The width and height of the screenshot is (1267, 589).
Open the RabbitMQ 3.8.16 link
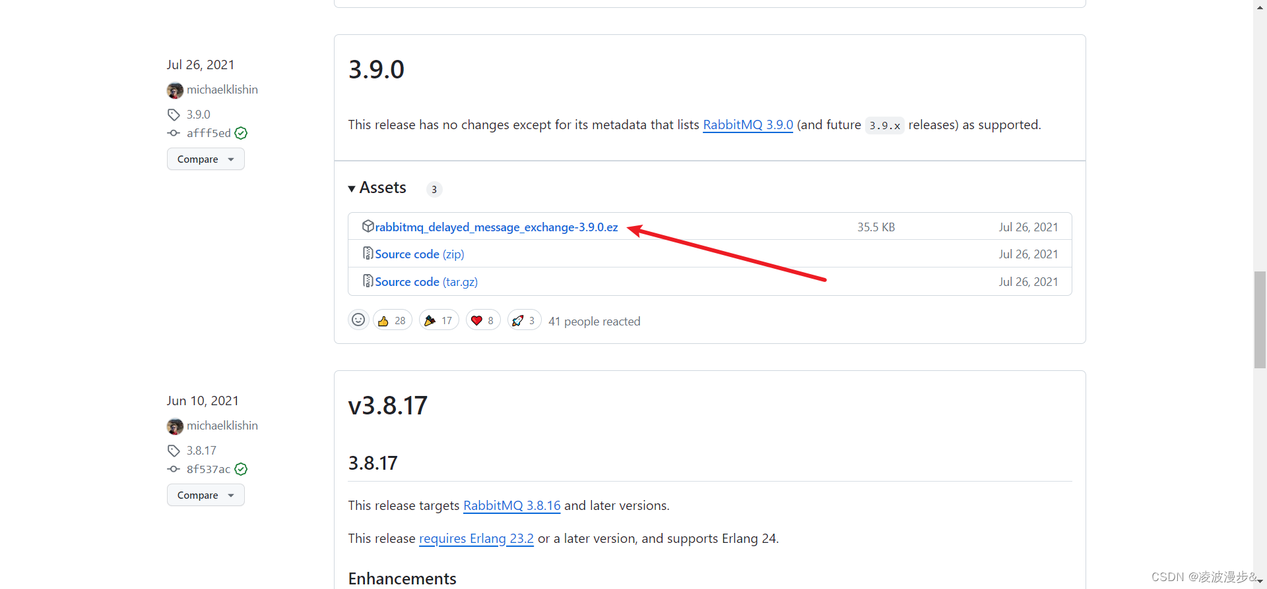512,505
